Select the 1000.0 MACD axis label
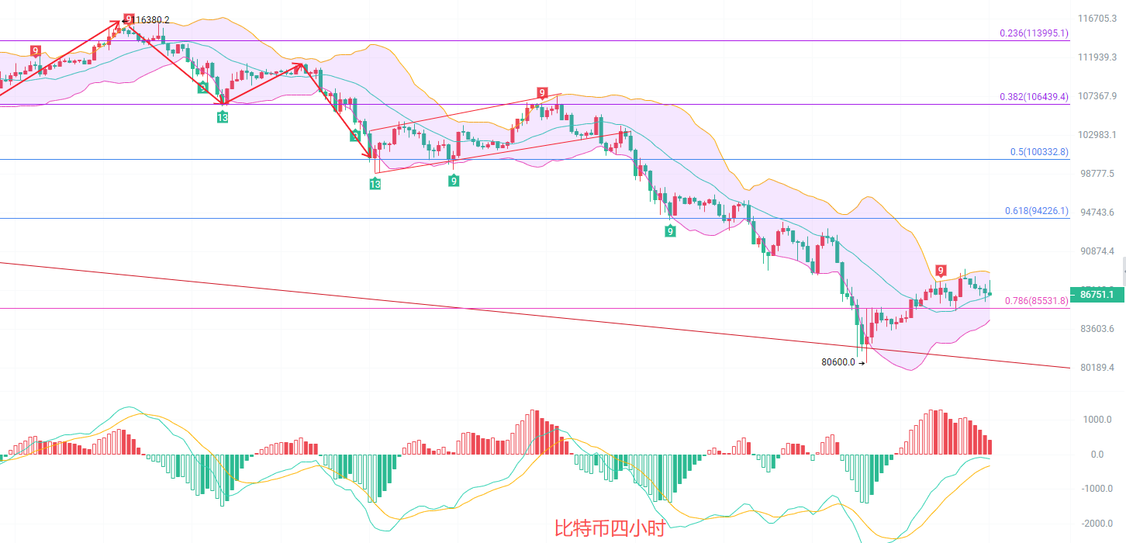The image size is (1126, 543). click(x=1097, y=420)
